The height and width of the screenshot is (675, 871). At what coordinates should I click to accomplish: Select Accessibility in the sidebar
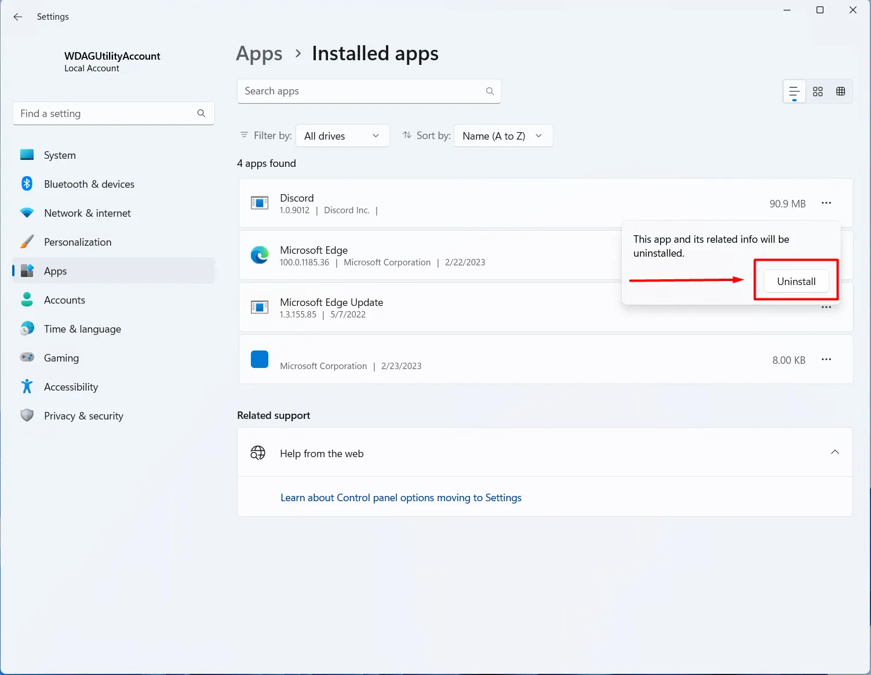[x=71, y=387]
